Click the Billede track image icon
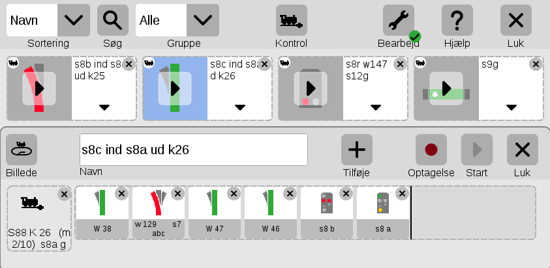Viewport: 550px width, 268px height. point(22,150)
